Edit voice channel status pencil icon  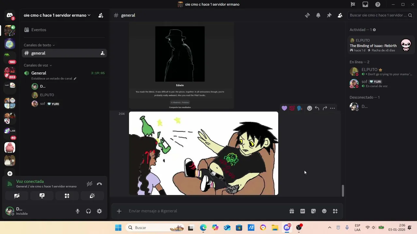point(75,79)
